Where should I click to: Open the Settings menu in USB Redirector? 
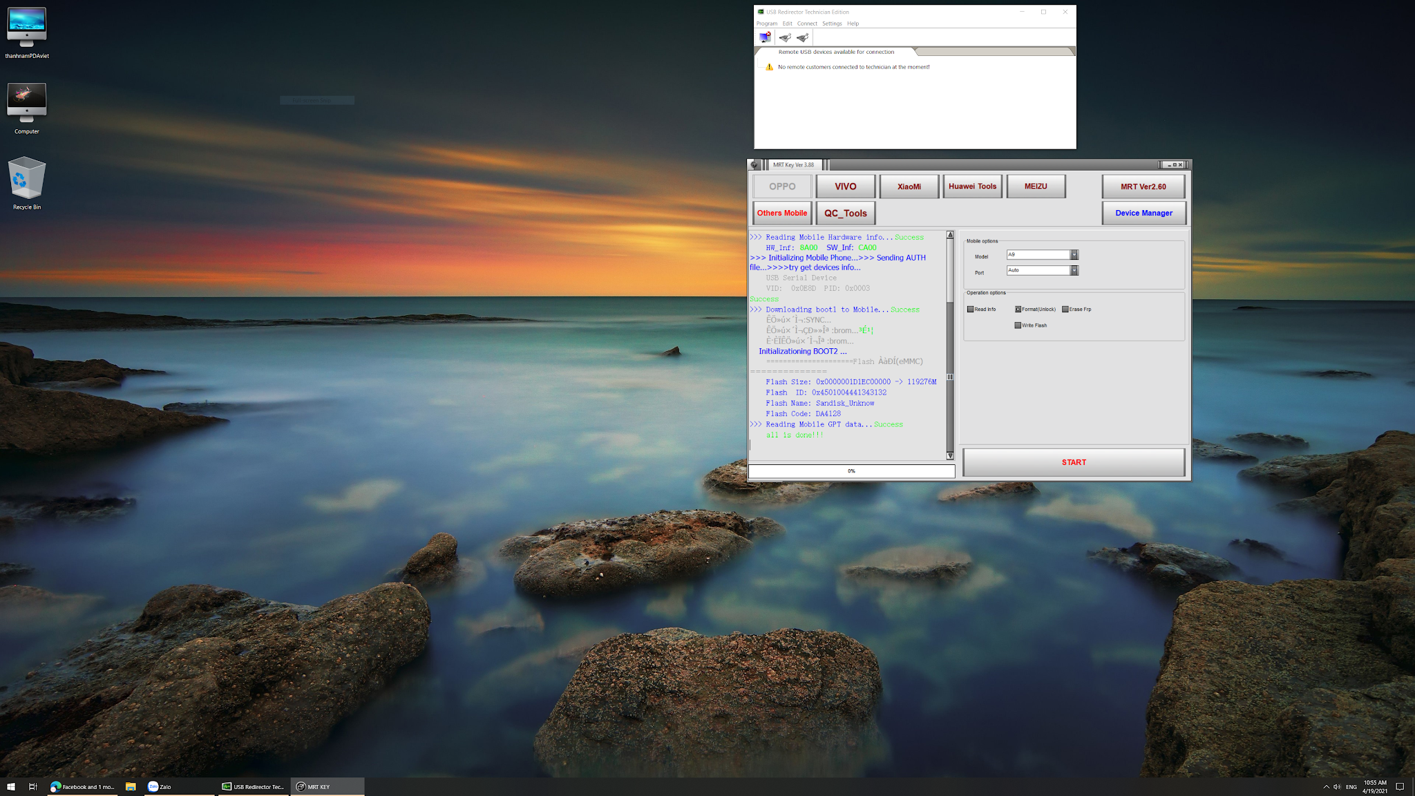click(832, 23)
